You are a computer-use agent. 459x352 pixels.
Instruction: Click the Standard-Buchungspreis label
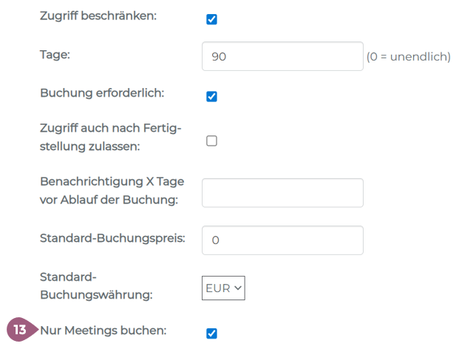pos(112,238)
